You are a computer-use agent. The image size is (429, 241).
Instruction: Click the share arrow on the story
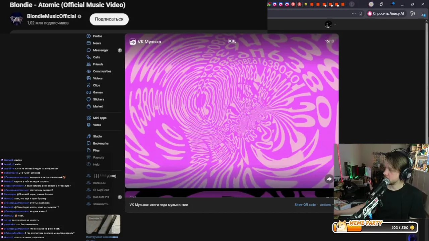point(329,179)
